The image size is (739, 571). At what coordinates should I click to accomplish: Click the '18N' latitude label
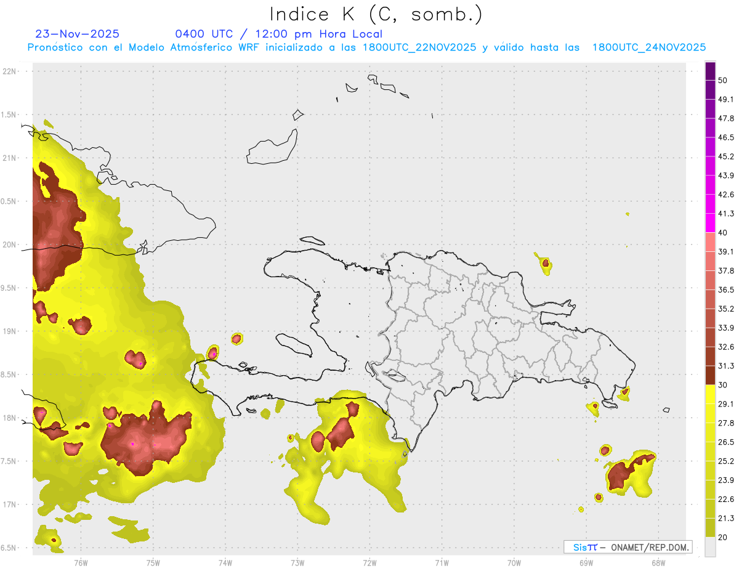coord(10,418)
